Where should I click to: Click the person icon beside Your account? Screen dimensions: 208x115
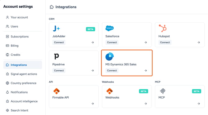click(x=7, y=17)
